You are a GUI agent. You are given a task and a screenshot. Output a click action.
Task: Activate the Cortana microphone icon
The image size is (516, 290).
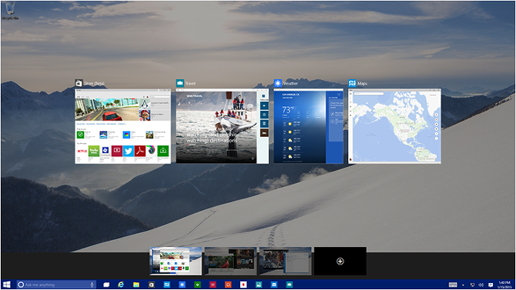[x=92, y=285]
